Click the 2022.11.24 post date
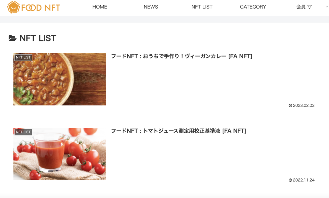The height and width of the screenshot is (198, 329). click(304, 180)
